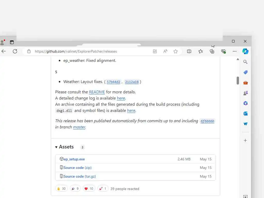
Task: View site information via the lock icon
Action: [x=29, y=51]
